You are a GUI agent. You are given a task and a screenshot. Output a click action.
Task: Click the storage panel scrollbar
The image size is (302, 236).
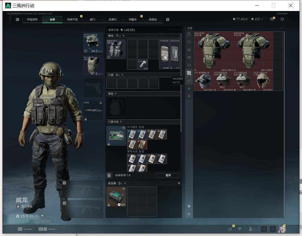[x=284, y=124]
